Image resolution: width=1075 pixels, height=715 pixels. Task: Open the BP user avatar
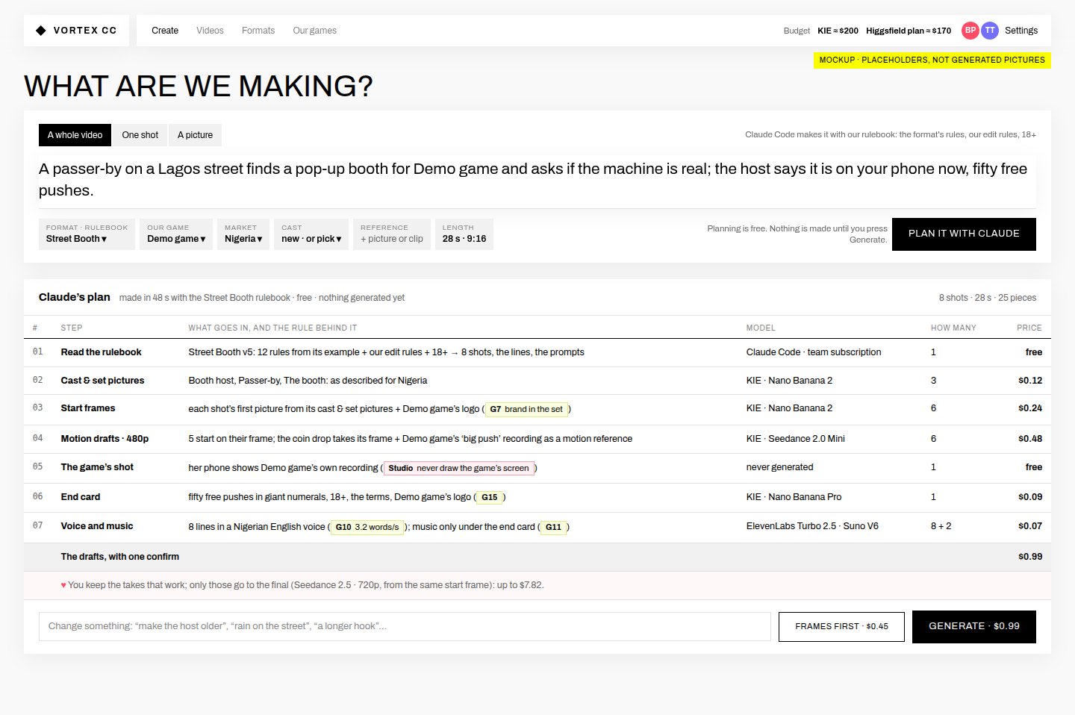pyautogui.click(x=970, y=31)
